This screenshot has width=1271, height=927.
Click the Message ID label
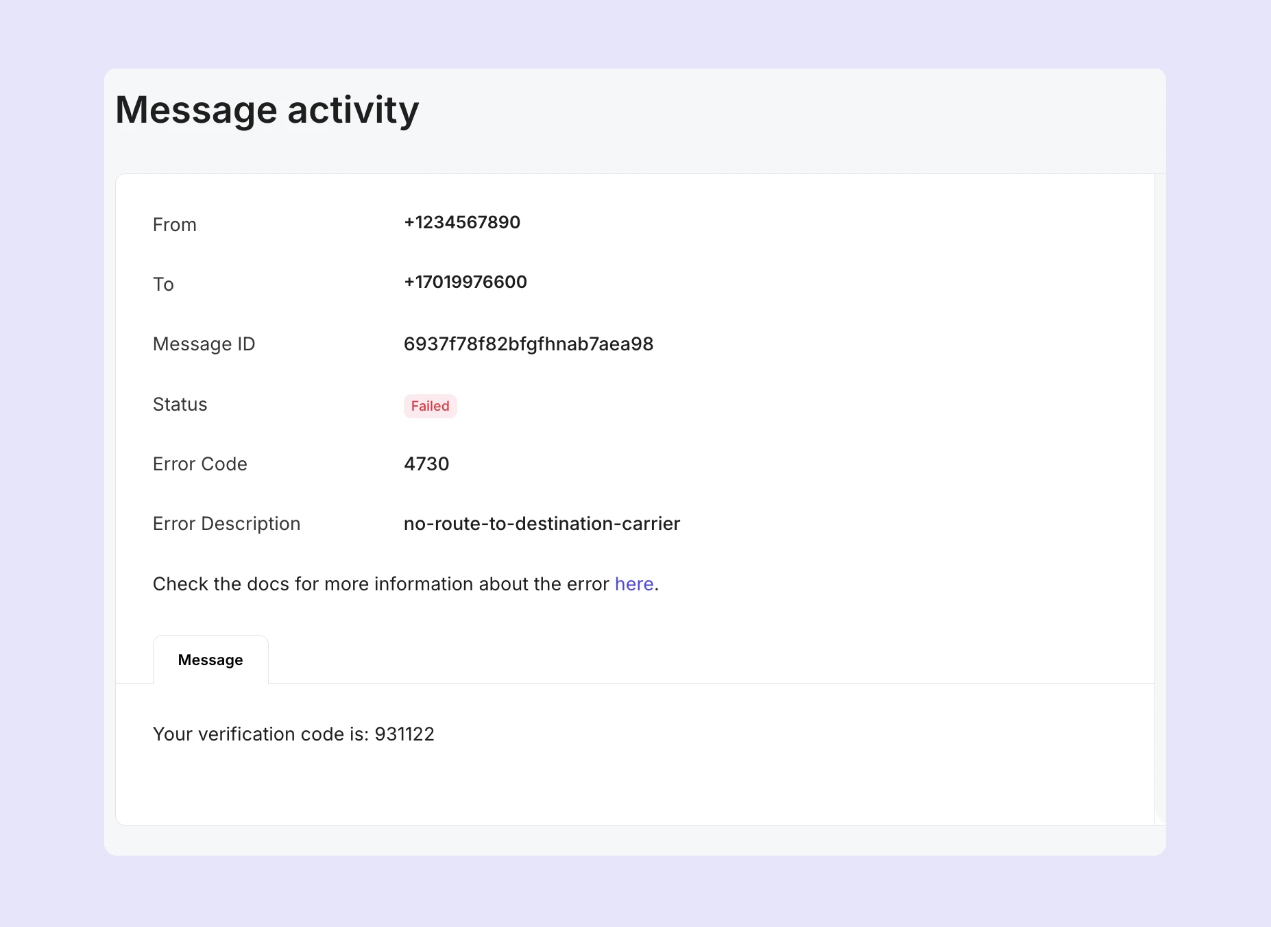pos(204,344)
